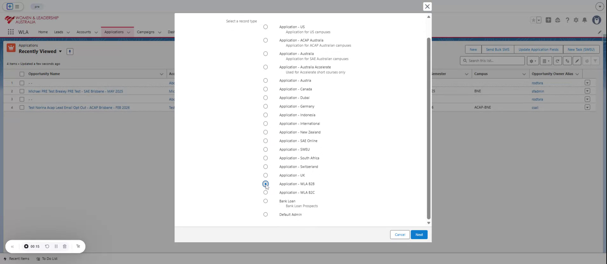Click the Next button
Image resolution: width=607 pixels, height=264 pixels.
tap(419, 234)
